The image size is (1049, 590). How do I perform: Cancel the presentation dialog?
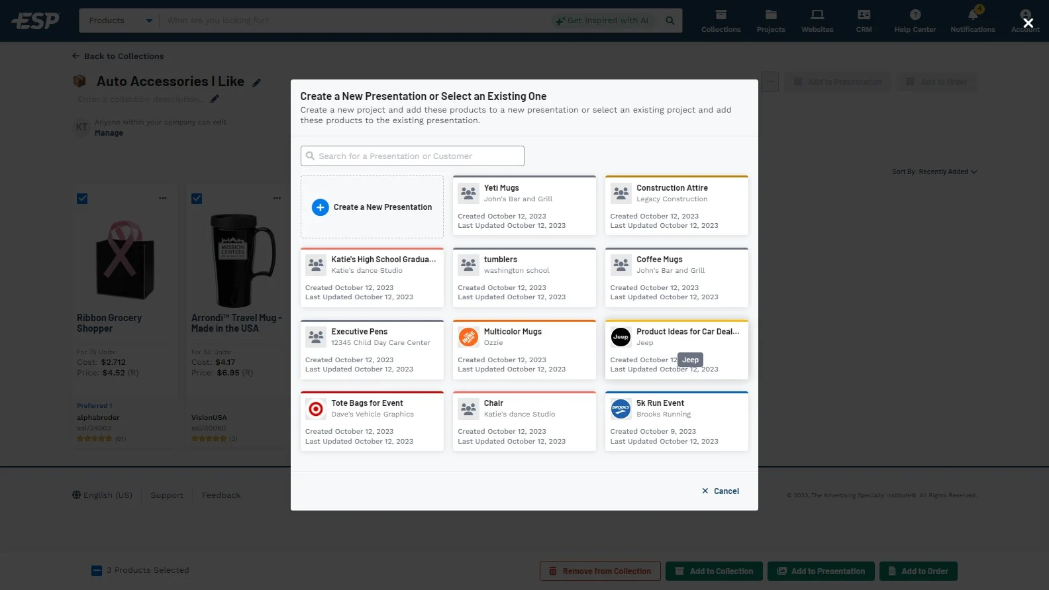pyautogui.click(x=721, y=491)
